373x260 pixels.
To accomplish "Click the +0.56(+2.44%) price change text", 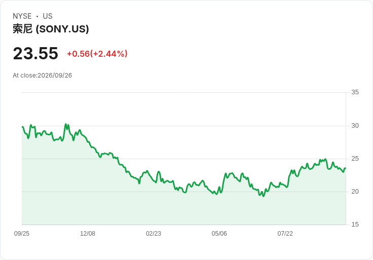I will 97,54.
